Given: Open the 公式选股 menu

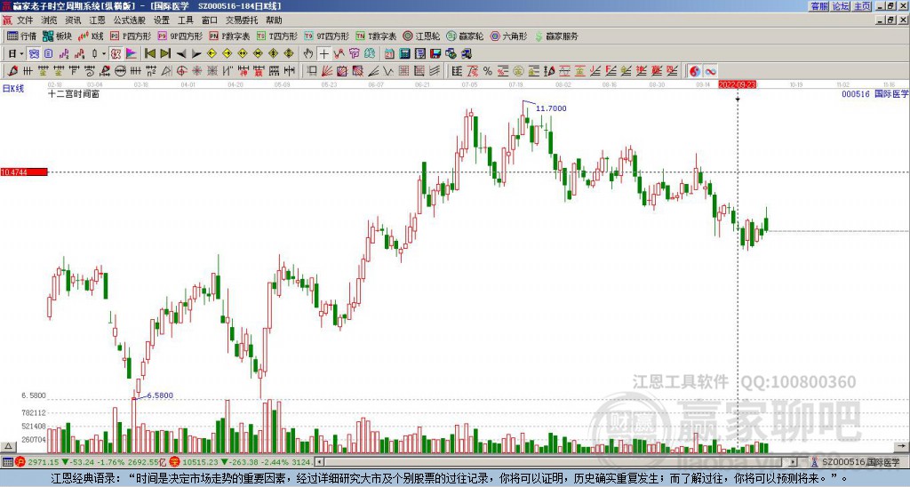Looking at the screenshot, I should pyautogui.click(x=130, y=20).
